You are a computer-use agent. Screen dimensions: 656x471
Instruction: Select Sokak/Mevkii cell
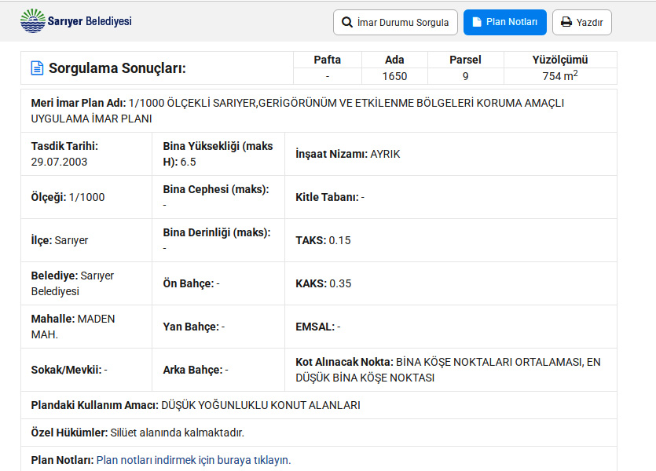(86, 370)
